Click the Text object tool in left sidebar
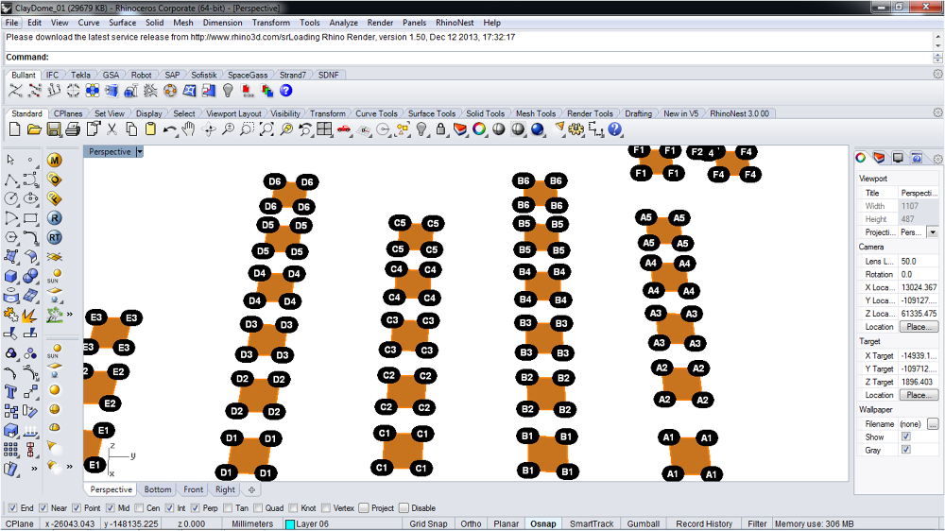 point(11,391)
